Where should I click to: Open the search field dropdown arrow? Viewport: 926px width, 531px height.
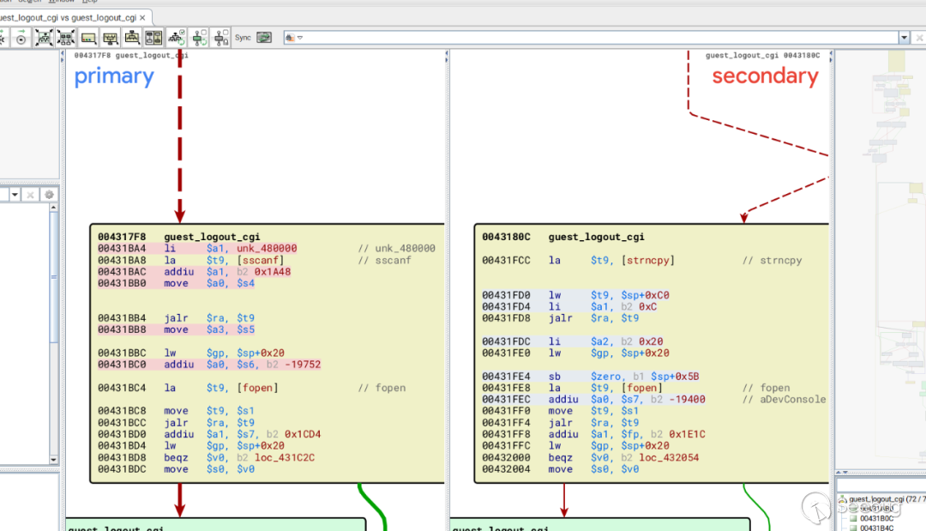click(x=904, y=38)
